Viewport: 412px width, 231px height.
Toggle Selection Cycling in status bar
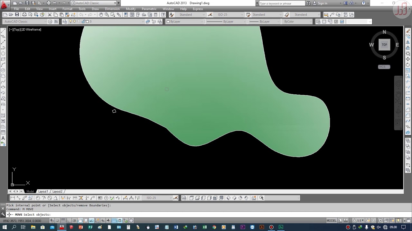click(x=126, y=220)
